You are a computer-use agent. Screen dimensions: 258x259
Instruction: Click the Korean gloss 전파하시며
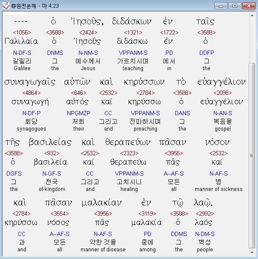pos(145,122)
